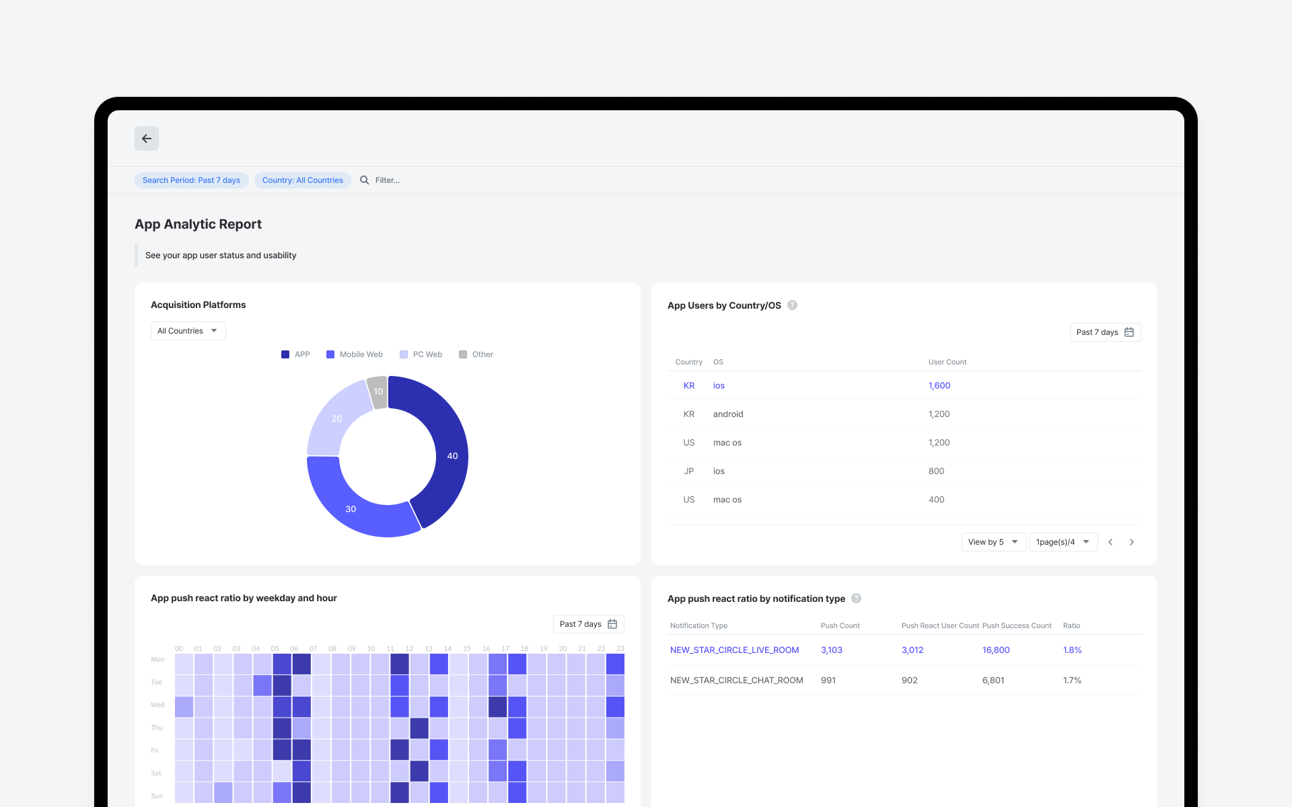Click the KR country link in ios row
1292x807 pixels.
pos(689,385)
